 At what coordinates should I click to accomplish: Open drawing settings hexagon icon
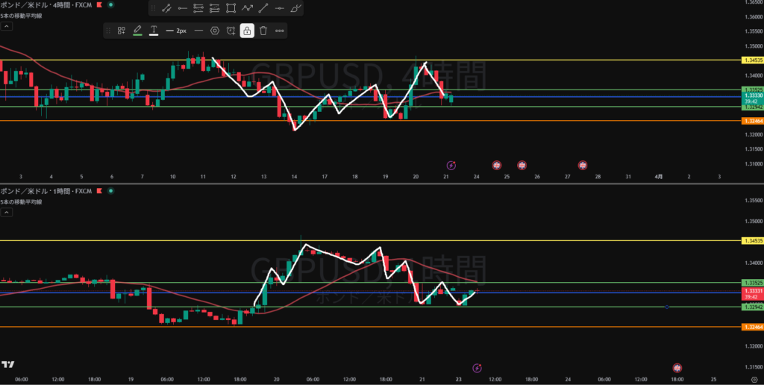(x=215, y=31)
